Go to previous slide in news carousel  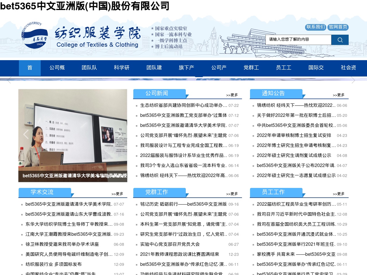[x=26, y=134]
